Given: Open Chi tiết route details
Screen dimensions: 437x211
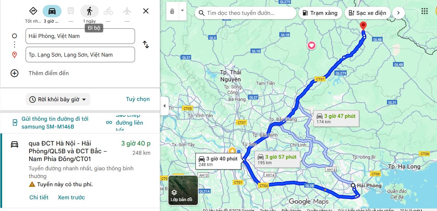Looking at the screenshot, I should coord(39,198).
